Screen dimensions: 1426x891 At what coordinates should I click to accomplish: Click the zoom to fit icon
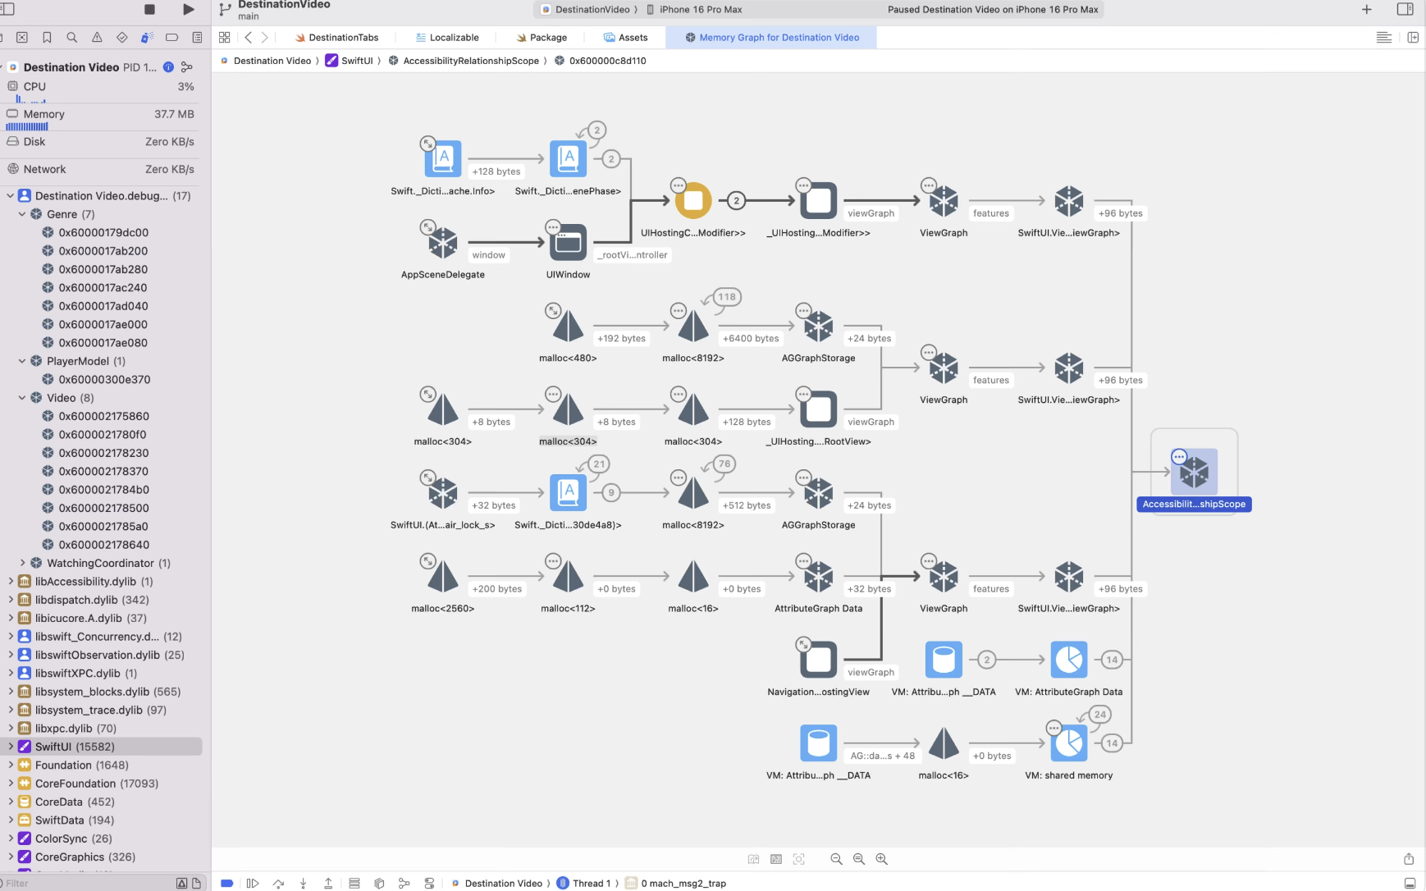click(798, 859)
